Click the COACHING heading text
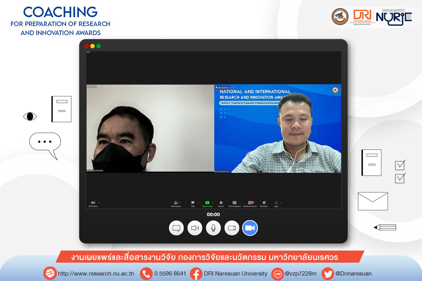 click(60, 12)
